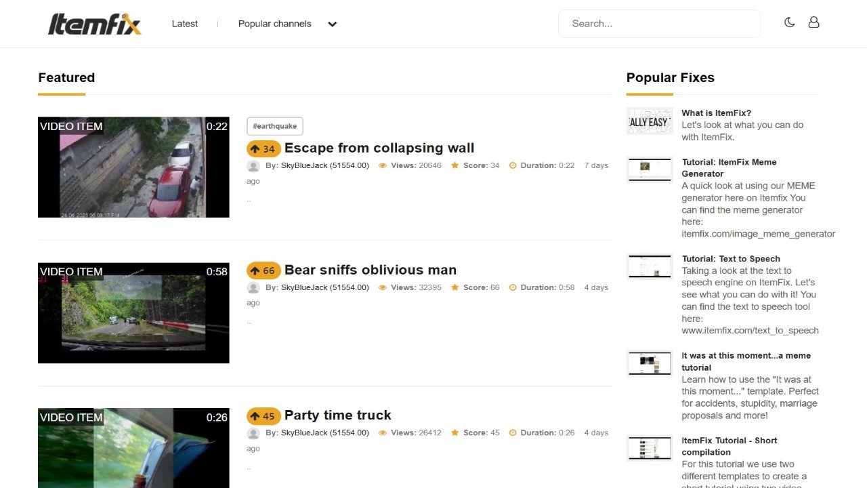
Task: Click score star icon for Party time truck
Action: click(455, 432)
